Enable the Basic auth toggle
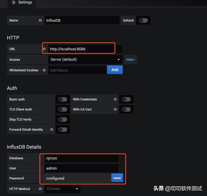This screenshot has height=196, width=207. coord(63,99)
